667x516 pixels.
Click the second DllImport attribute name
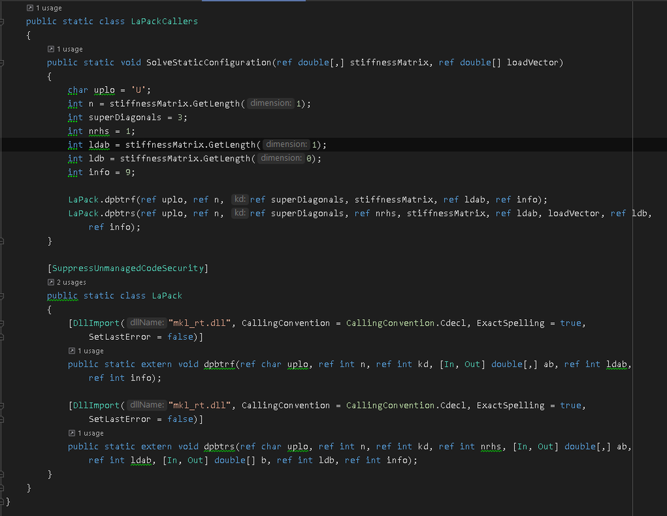(96, 405)
